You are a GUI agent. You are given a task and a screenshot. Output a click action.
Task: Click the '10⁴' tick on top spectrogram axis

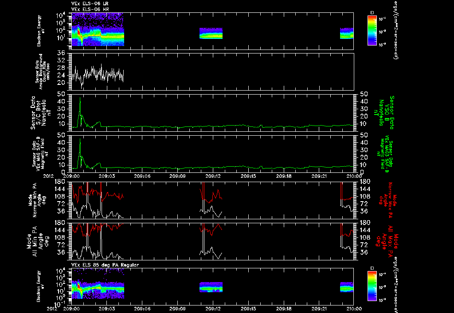coord(61,15)
